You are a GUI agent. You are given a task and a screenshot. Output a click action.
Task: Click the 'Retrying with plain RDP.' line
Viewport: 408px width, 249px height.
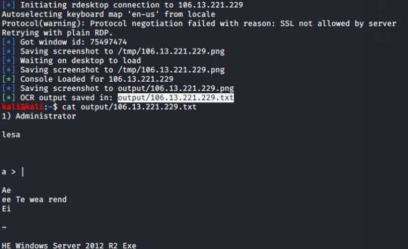click(x=57, y=33)
